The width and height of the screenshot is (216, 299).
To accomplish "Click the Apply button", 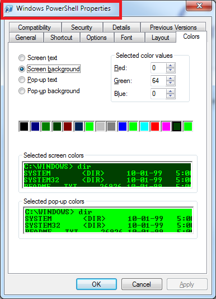I will (187, 284).
